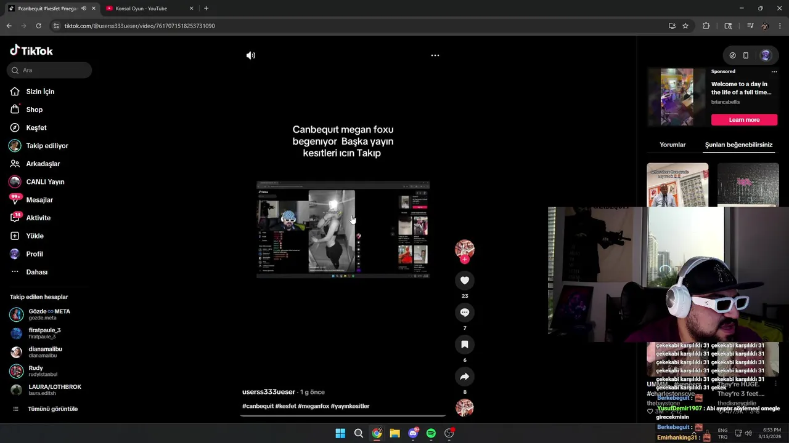Bookmark the video to favorites
Image resolution: width=789 pixels, height=443 pixels.
465,345
